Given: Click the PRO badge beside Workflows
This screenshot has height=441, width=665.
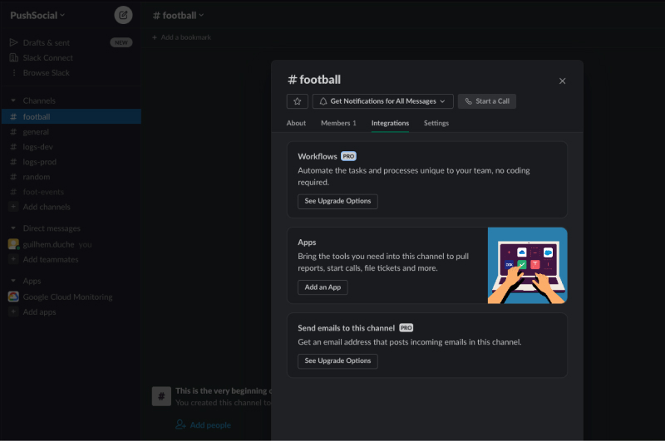Looking at the screenshot, I should (x=348, y=156).
